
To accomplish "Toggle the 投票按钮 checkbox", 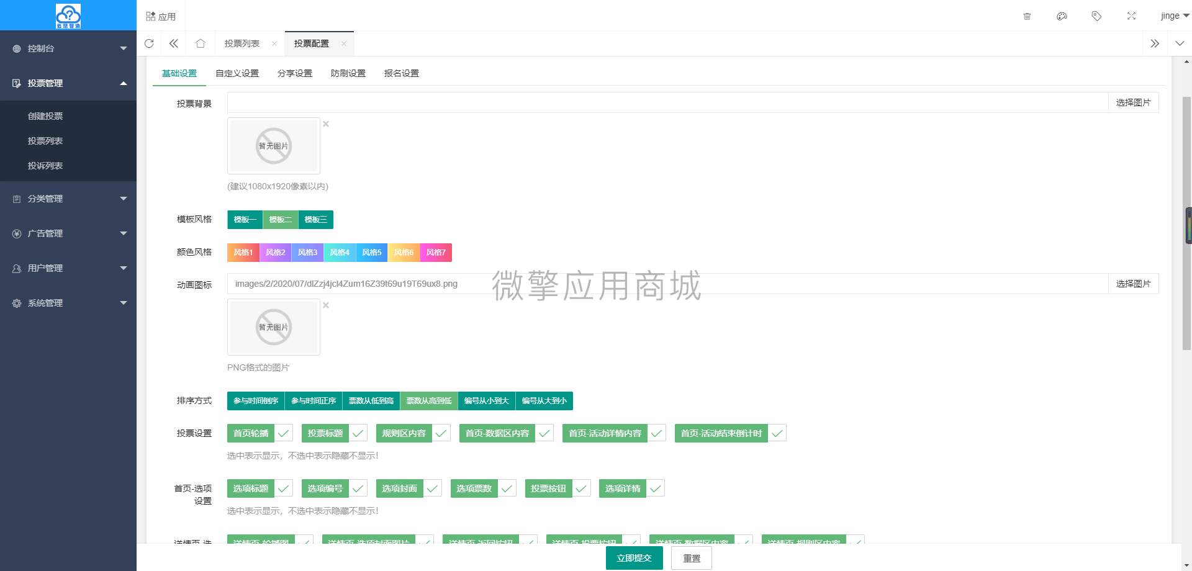I will coord(558,488).
